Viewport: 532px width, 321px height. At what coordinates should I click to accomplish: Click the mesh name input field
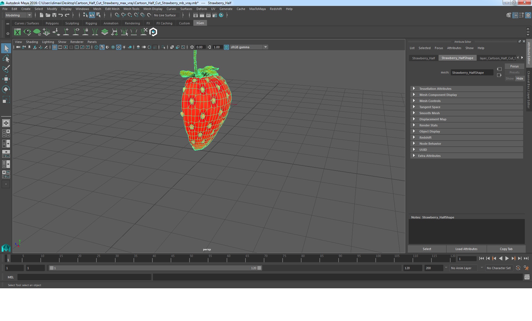point(472,73)
